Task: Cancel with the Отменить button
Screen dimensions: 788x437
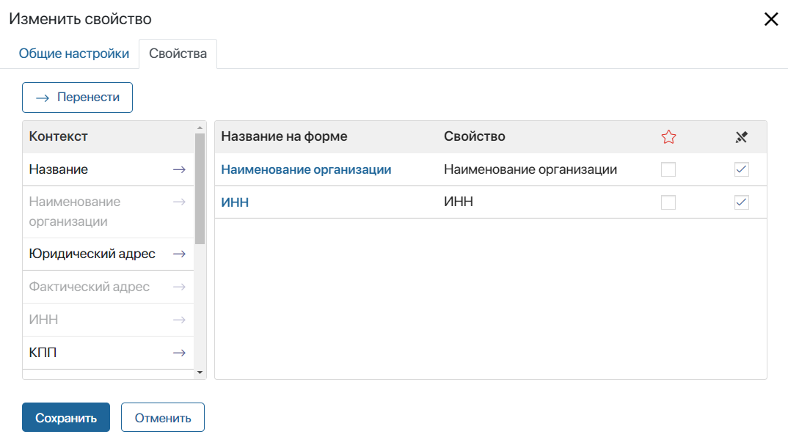Action: 163,417
